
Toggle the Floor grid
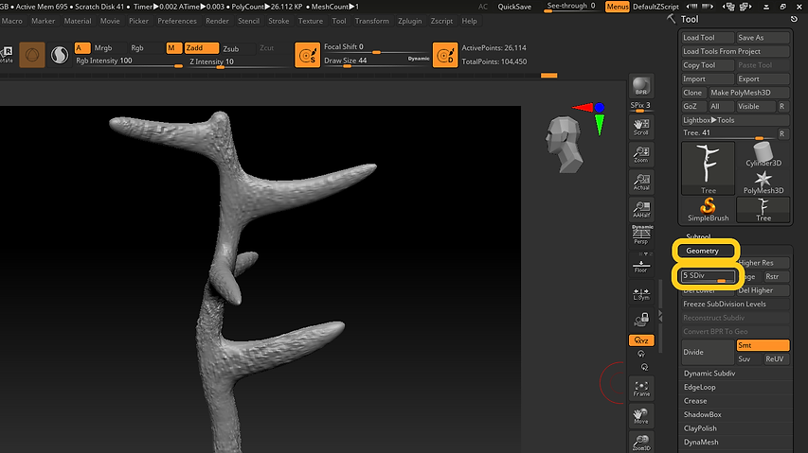point(641,266)
